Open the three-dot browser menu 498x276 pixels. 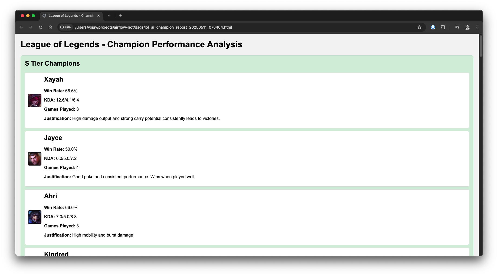477,27
